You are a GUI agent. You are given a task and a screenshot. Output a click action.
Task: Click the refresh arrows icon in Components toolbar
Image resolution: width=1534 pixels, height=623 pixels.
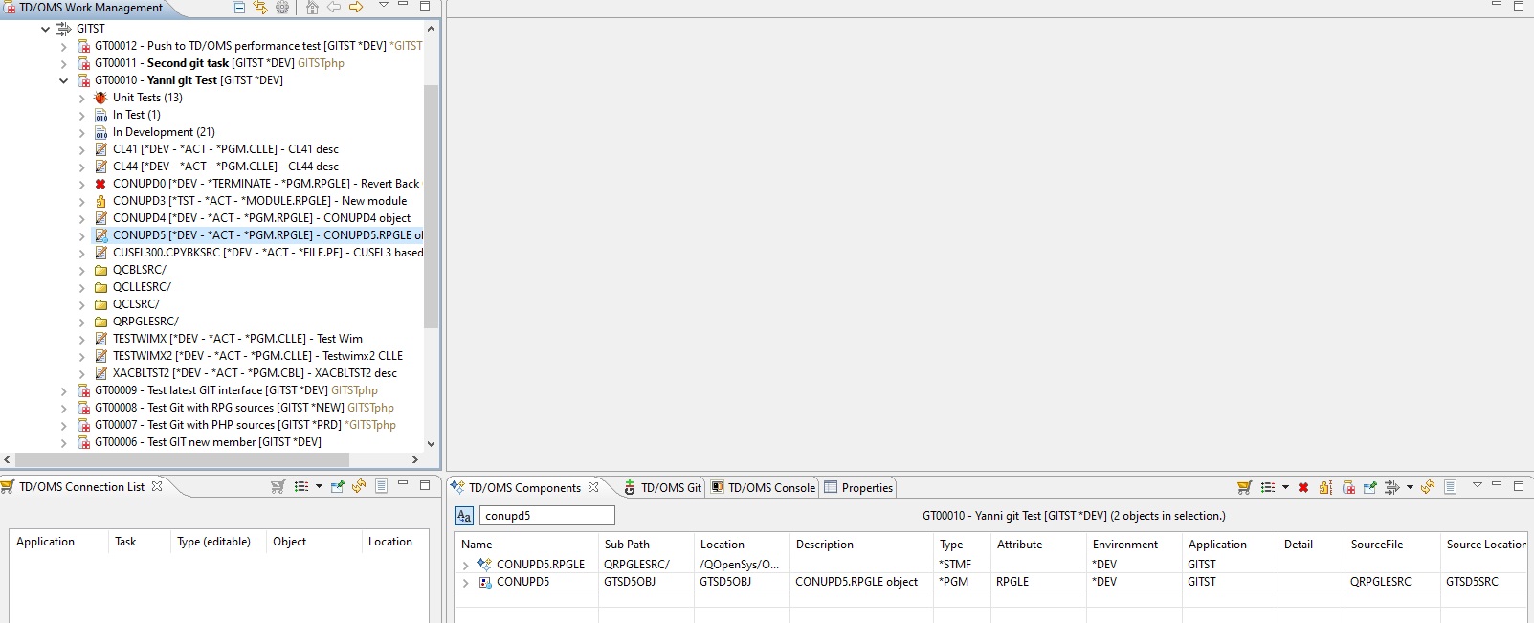click(1427, 487)
